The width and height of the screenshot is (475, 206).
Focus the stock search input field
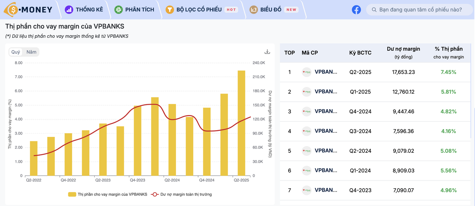419,10
